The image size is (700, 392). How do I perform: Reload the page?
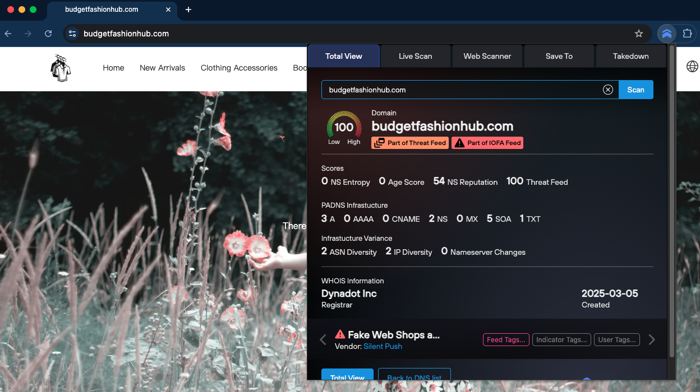(48, 34)
